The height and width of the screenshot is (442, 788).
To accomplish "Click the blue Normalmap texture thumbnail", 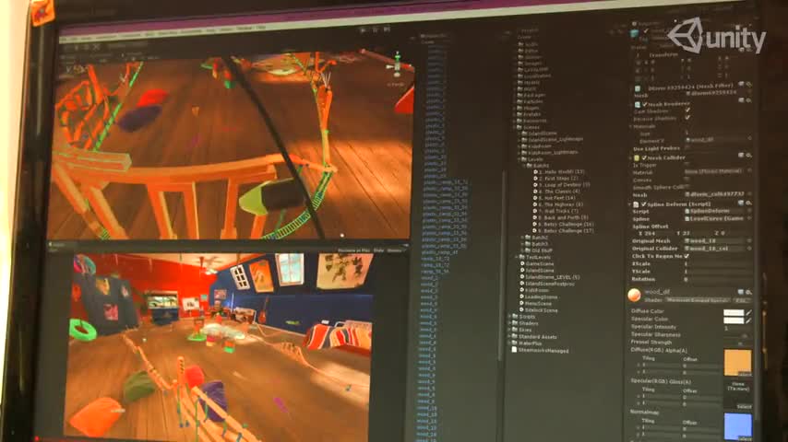I will (x=738, y=425).
